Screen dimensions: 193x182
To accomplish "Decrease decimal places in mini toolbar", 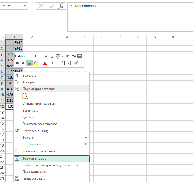I will [x=70, y=63].
